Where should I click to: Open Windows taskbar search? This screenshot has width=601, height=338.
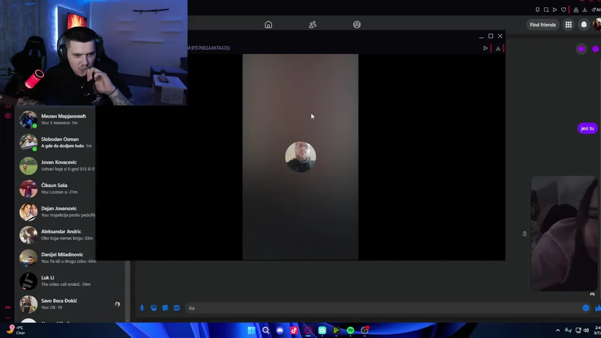266,330
